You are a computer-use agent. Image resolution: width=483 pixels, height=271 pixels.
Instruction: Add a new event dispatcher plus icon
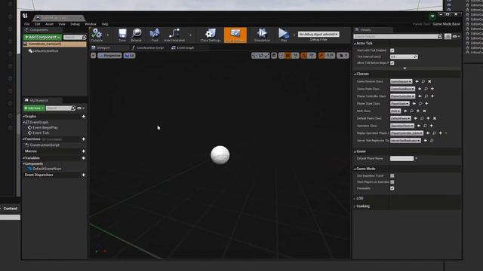(84, 175)
